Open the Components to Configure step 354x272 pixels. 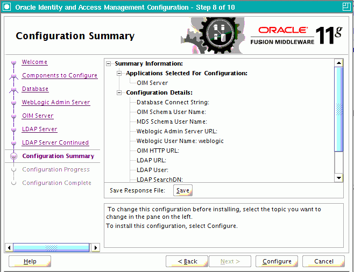click(60, 75)
